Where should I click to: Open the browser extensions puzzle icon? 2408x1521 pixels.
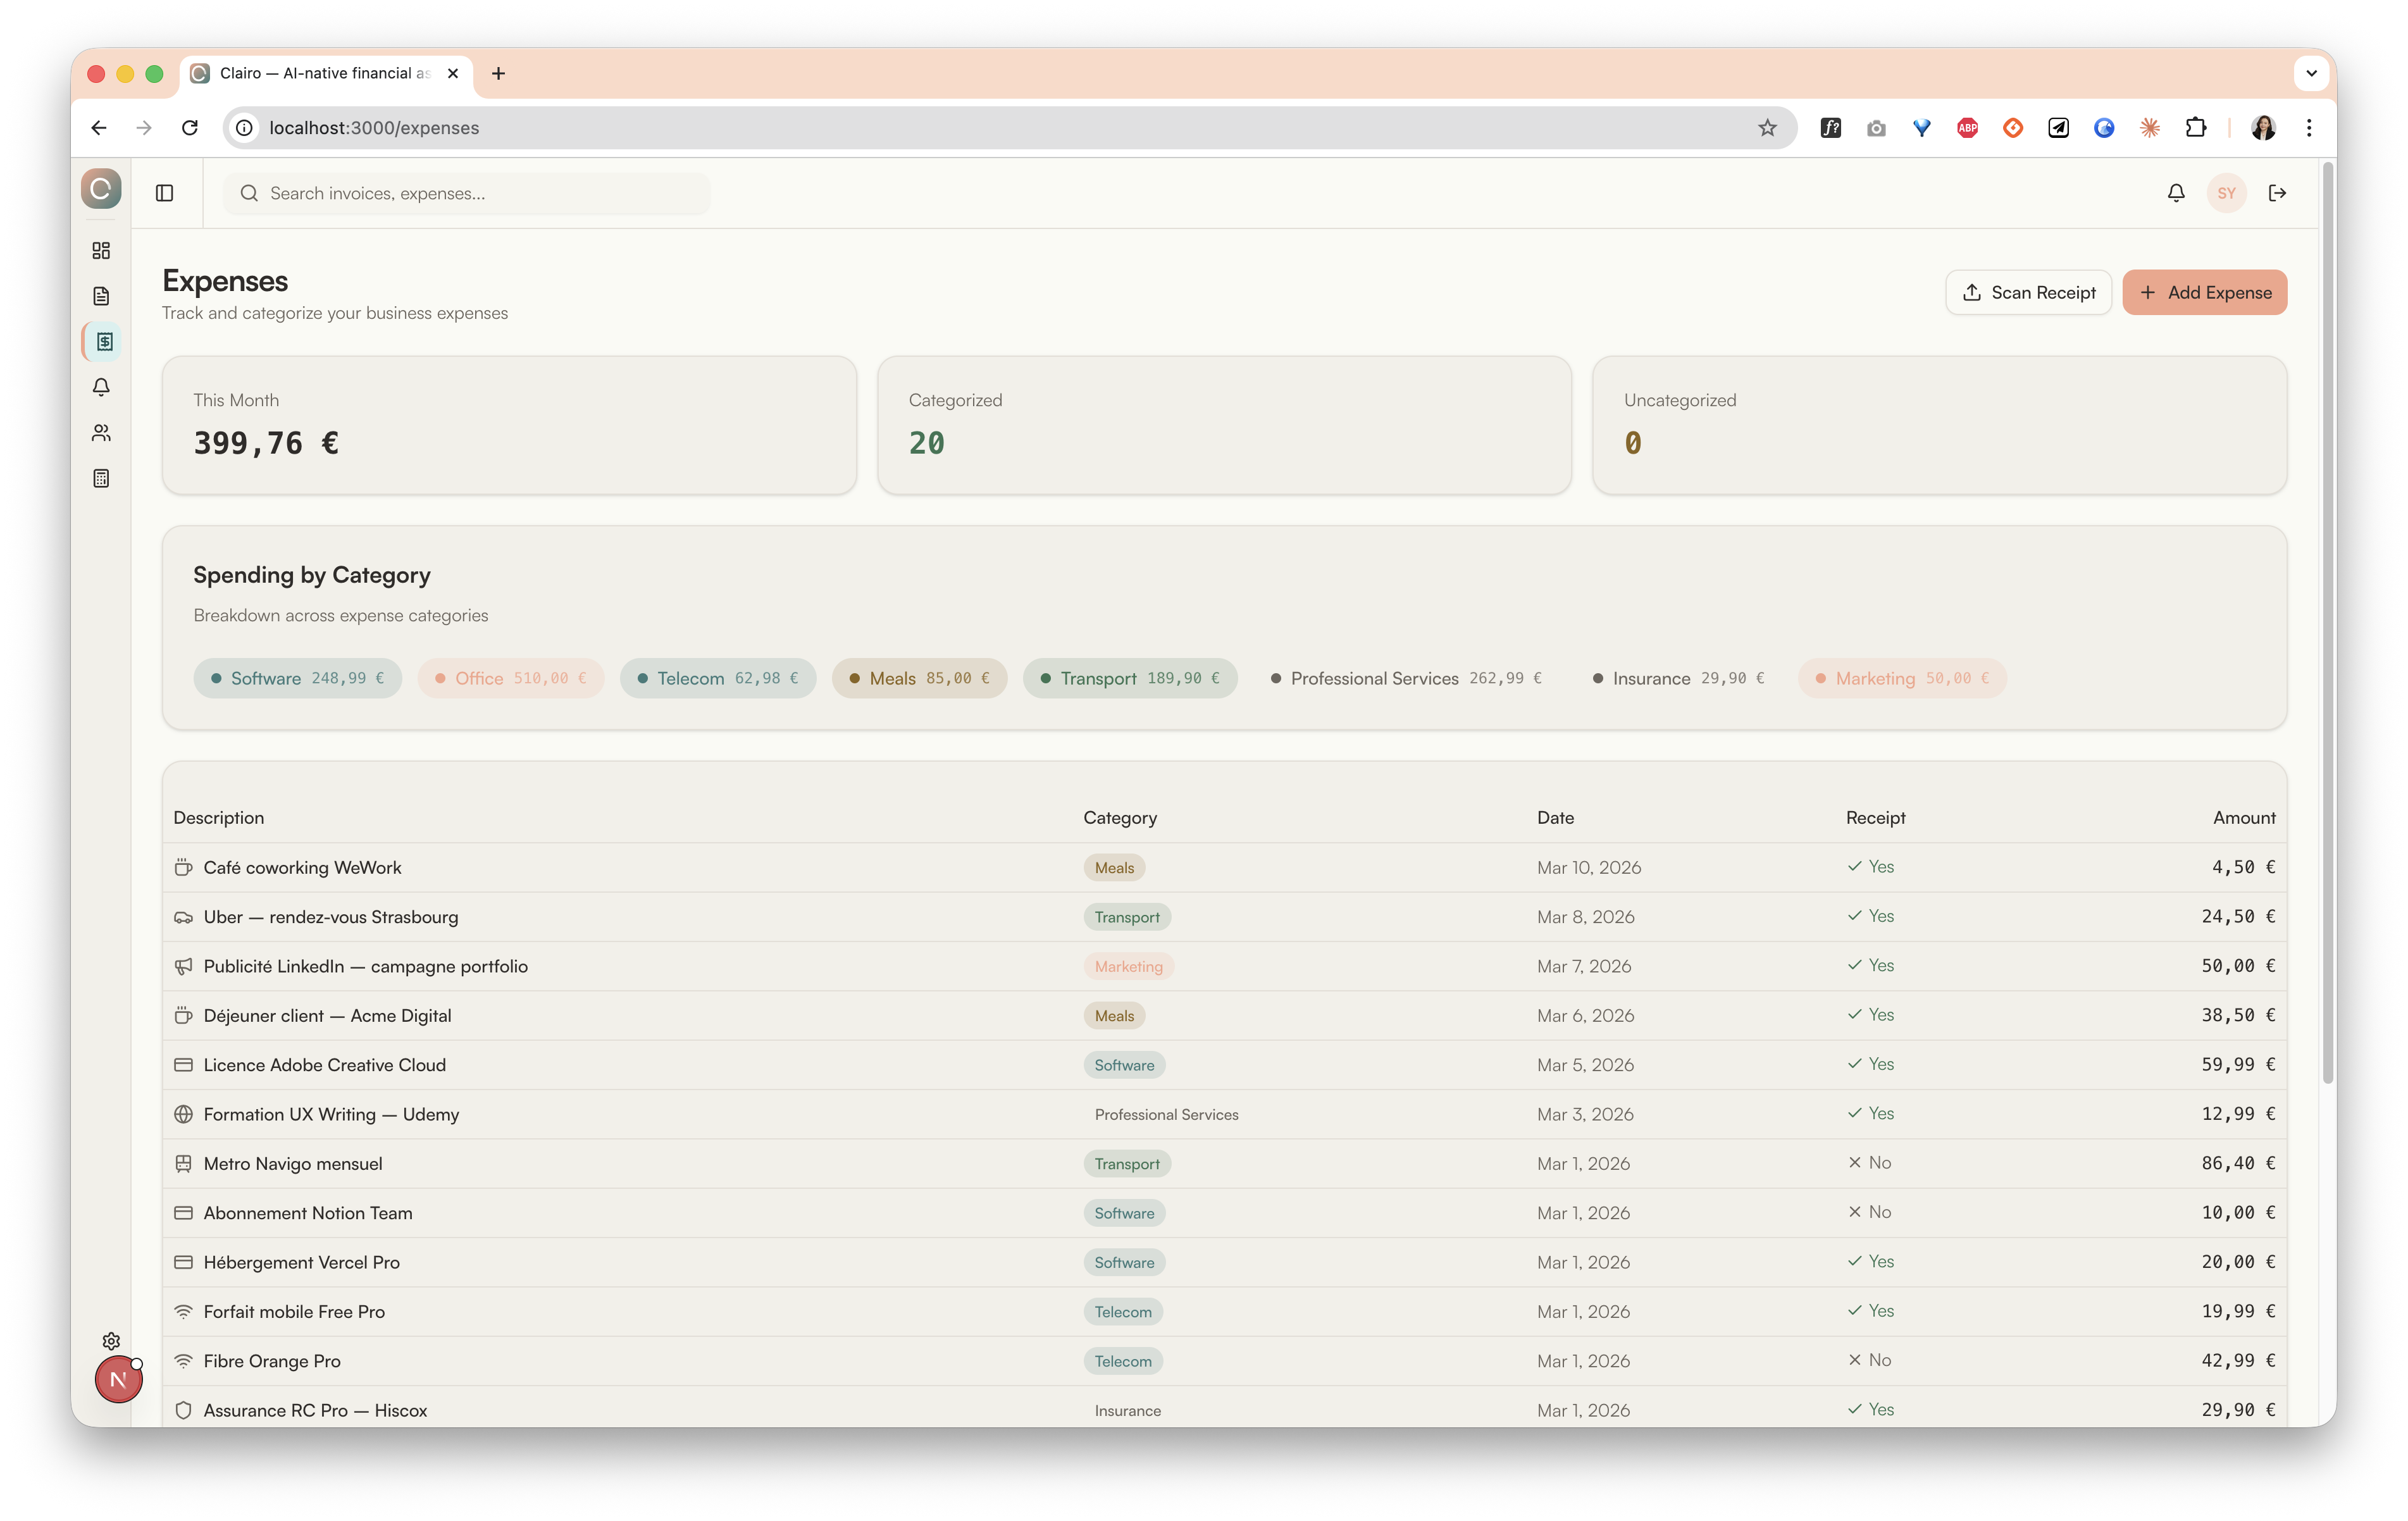(2195, 128)
